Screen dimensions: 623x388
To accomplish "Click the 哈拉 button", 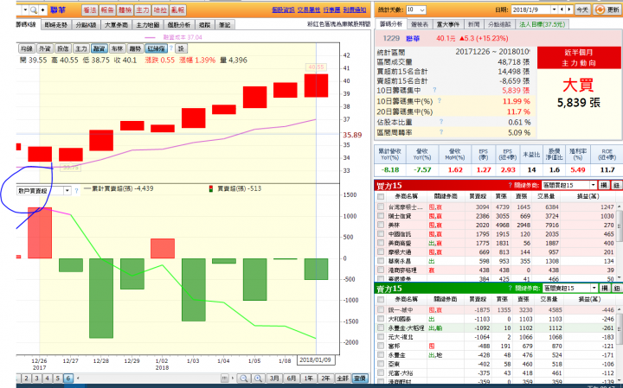I will [160, 10].
